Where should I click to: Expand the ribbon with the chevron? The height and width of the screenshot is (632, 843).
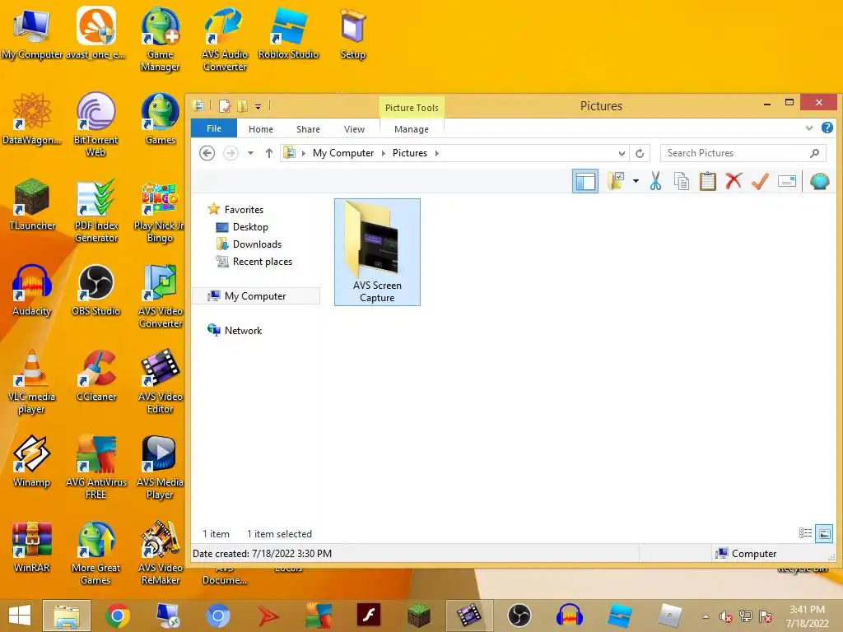808,128
